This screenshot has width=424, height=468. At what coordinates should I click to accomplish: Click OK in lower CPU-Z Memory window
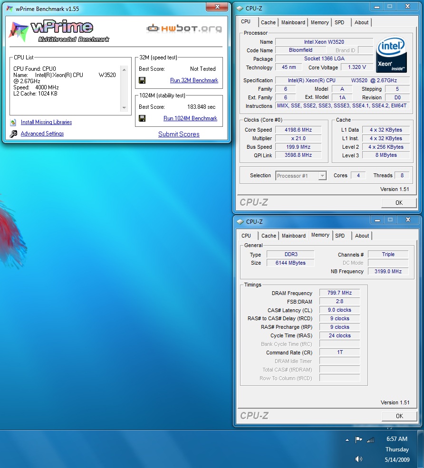pyautogui.click(x=399, y=416)
